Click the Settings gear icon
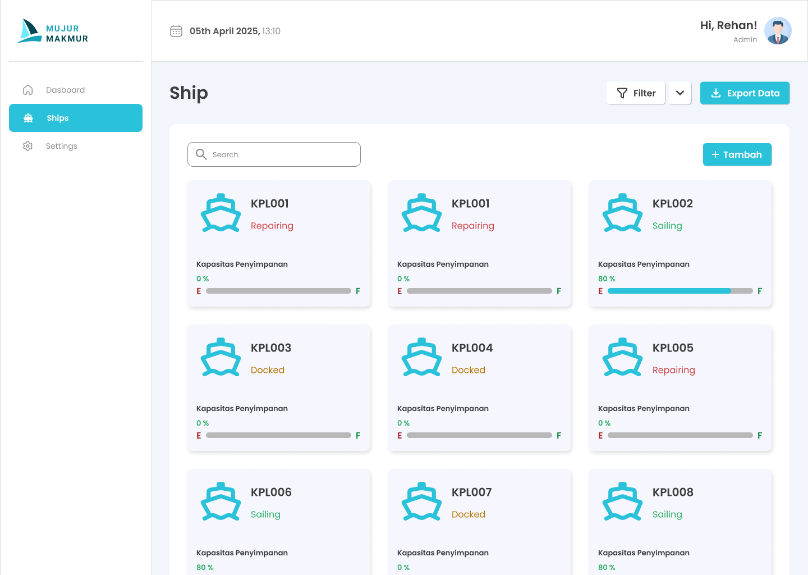Image resolution: width=808 pixels, height=575 pixels. (27, 146)
